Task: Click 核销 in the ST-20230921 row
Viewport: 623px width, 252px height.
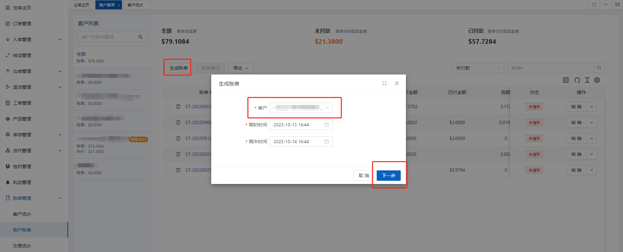Action: 576,154
